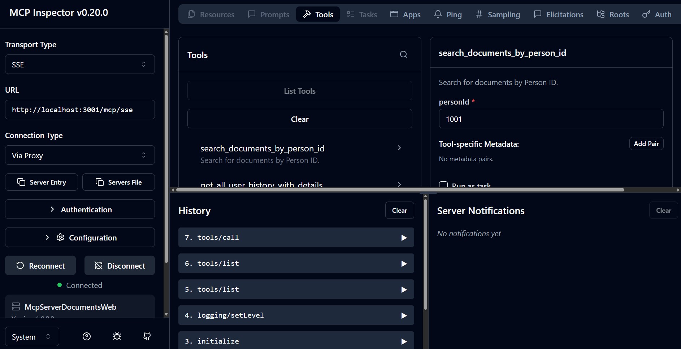Switch to the Prompts tab

pos(268,14)
